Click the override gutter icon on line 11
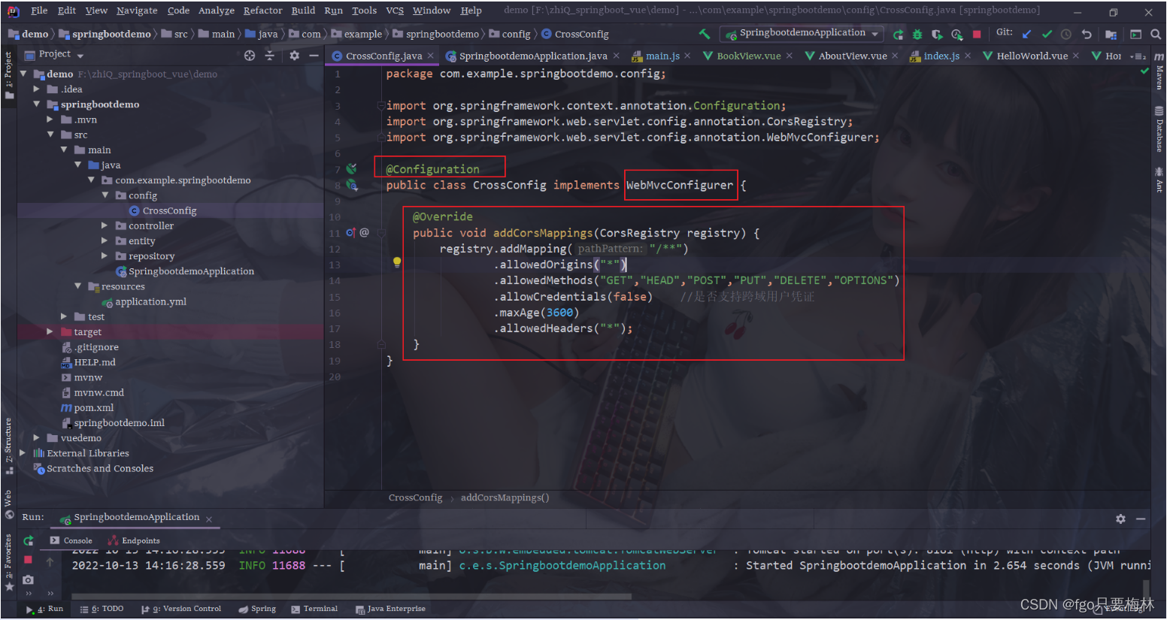The width and height of the screenshot is (1167, 620). tap(350, 233)
